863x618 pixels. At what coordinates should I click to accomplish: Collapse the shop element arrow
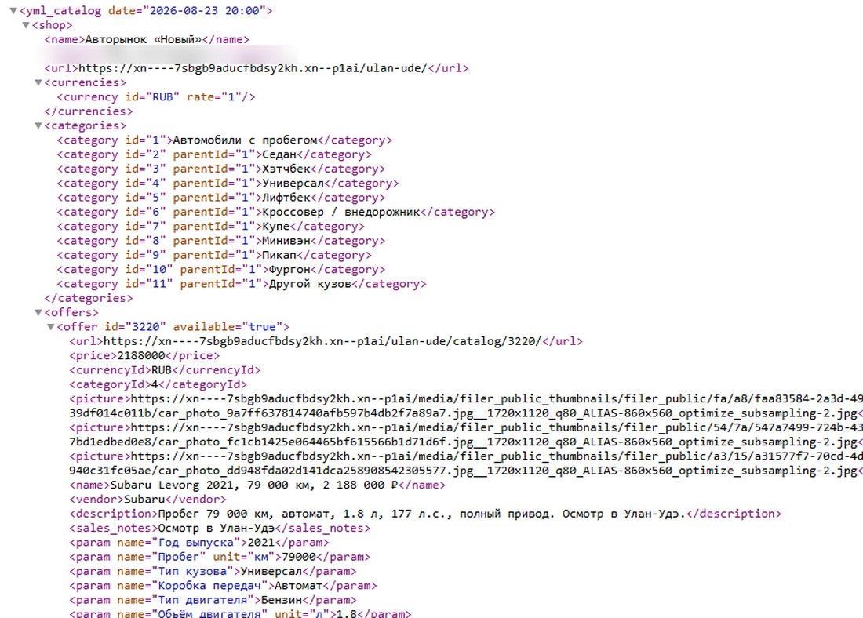pos(25,25)
